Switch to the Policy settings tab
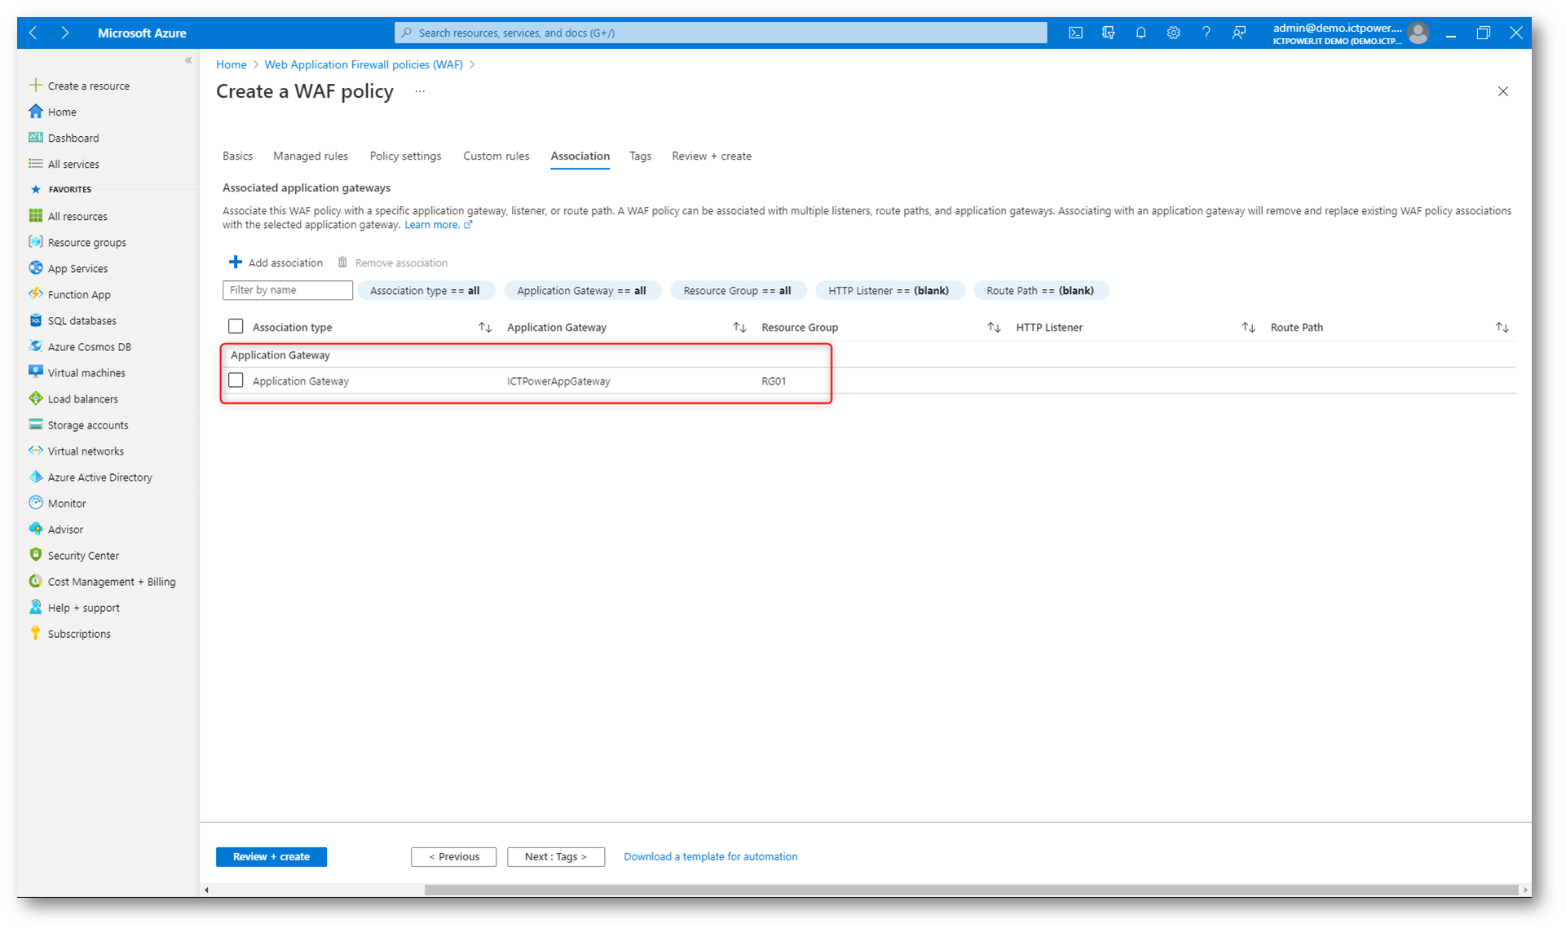This screenshot has height=932, width=1566. [405, 156]
